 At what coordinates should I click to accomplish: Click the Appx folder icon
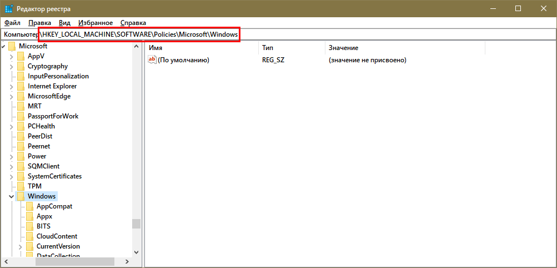click(30, 216)
